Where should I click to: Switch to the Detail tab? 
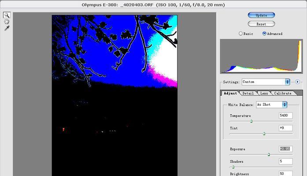click(x=248, y=93)
